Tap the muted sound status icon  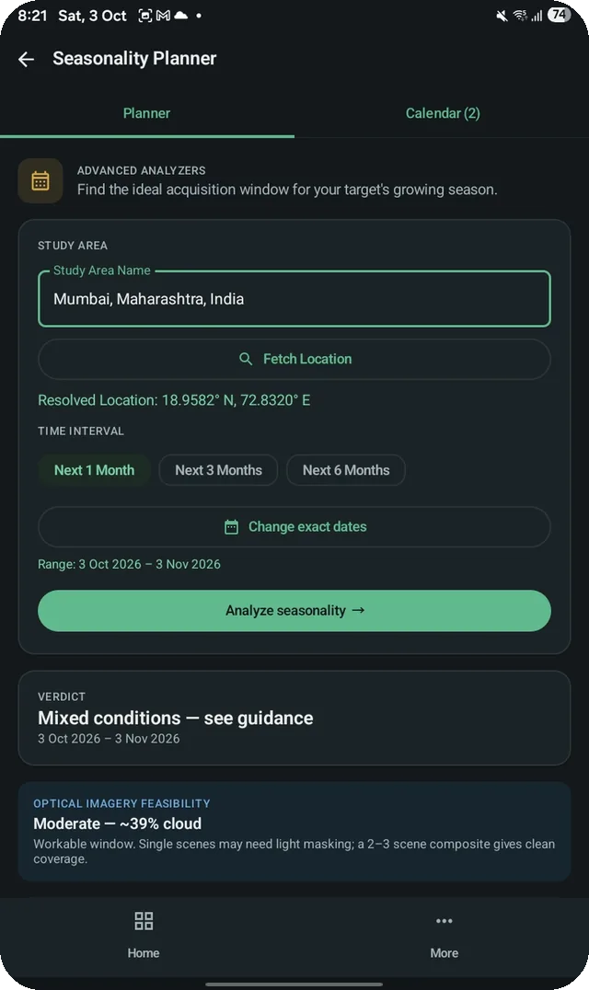click(502, 15)
